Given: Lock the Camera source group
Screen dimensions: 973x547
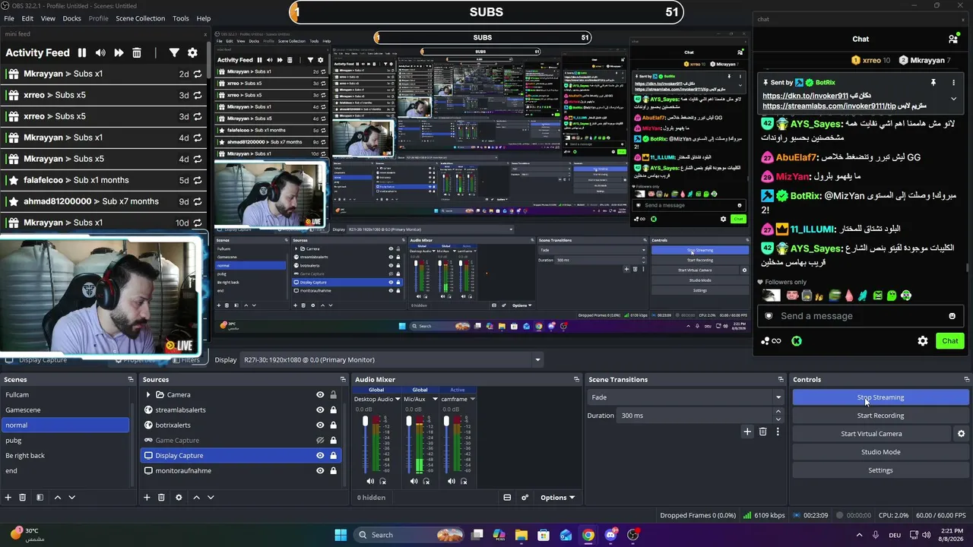Looking at the screenshot, I should (x=333, y=395).
